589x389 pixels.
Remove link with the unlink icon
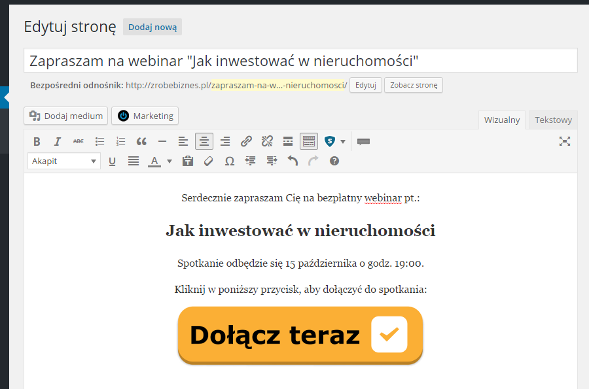coord(267,141)
